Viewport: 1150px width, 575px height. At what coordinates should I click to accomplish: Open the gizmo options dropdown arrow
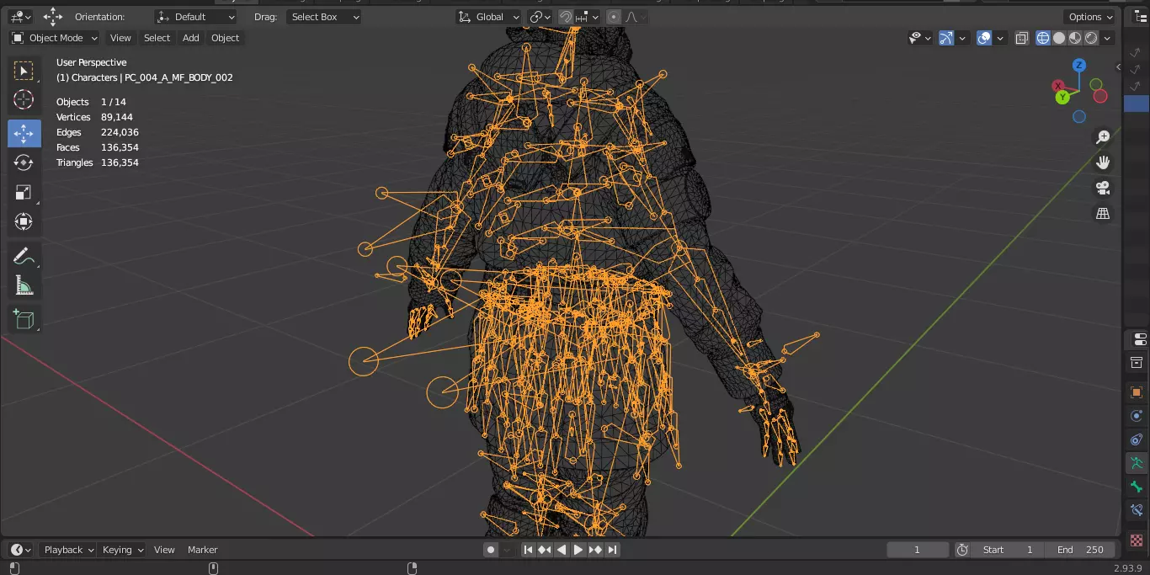coord(962,38)
